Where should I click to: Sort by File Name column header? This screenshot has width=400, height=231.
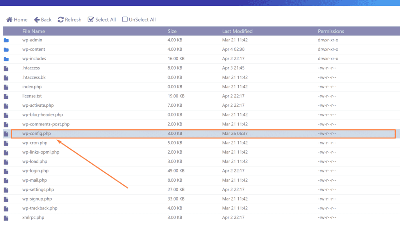pos(34,31)
